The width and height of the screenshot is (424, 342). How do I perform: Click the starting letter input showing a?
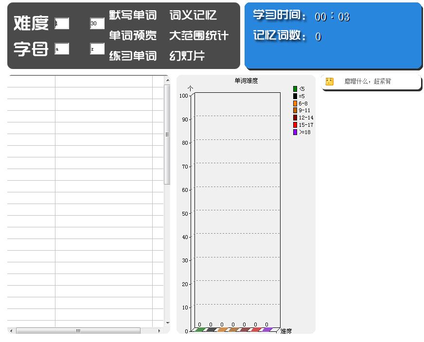pos(62,49)
